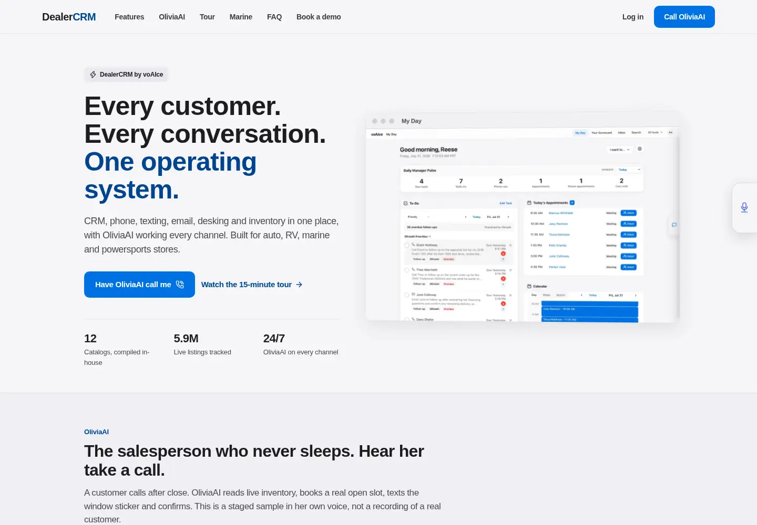Click the chat bubble icon beside the dashboard preview
Screen dimensions: 757x525
pyautogui.click(x=674, y=225)
